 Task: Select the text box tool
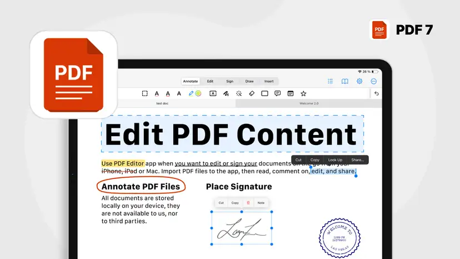(213, 94)
